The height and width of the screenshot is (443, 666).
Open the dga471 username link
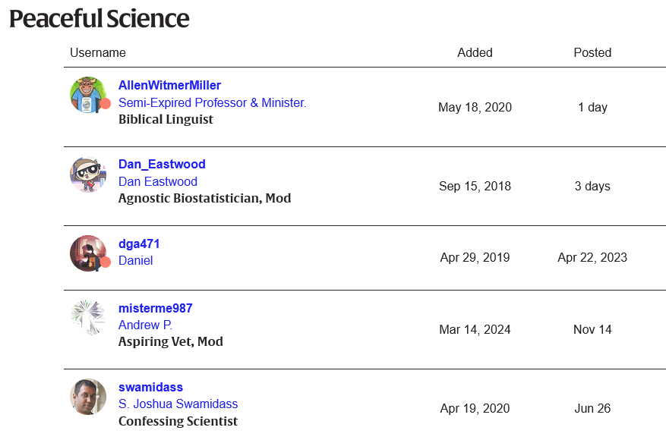139,243
